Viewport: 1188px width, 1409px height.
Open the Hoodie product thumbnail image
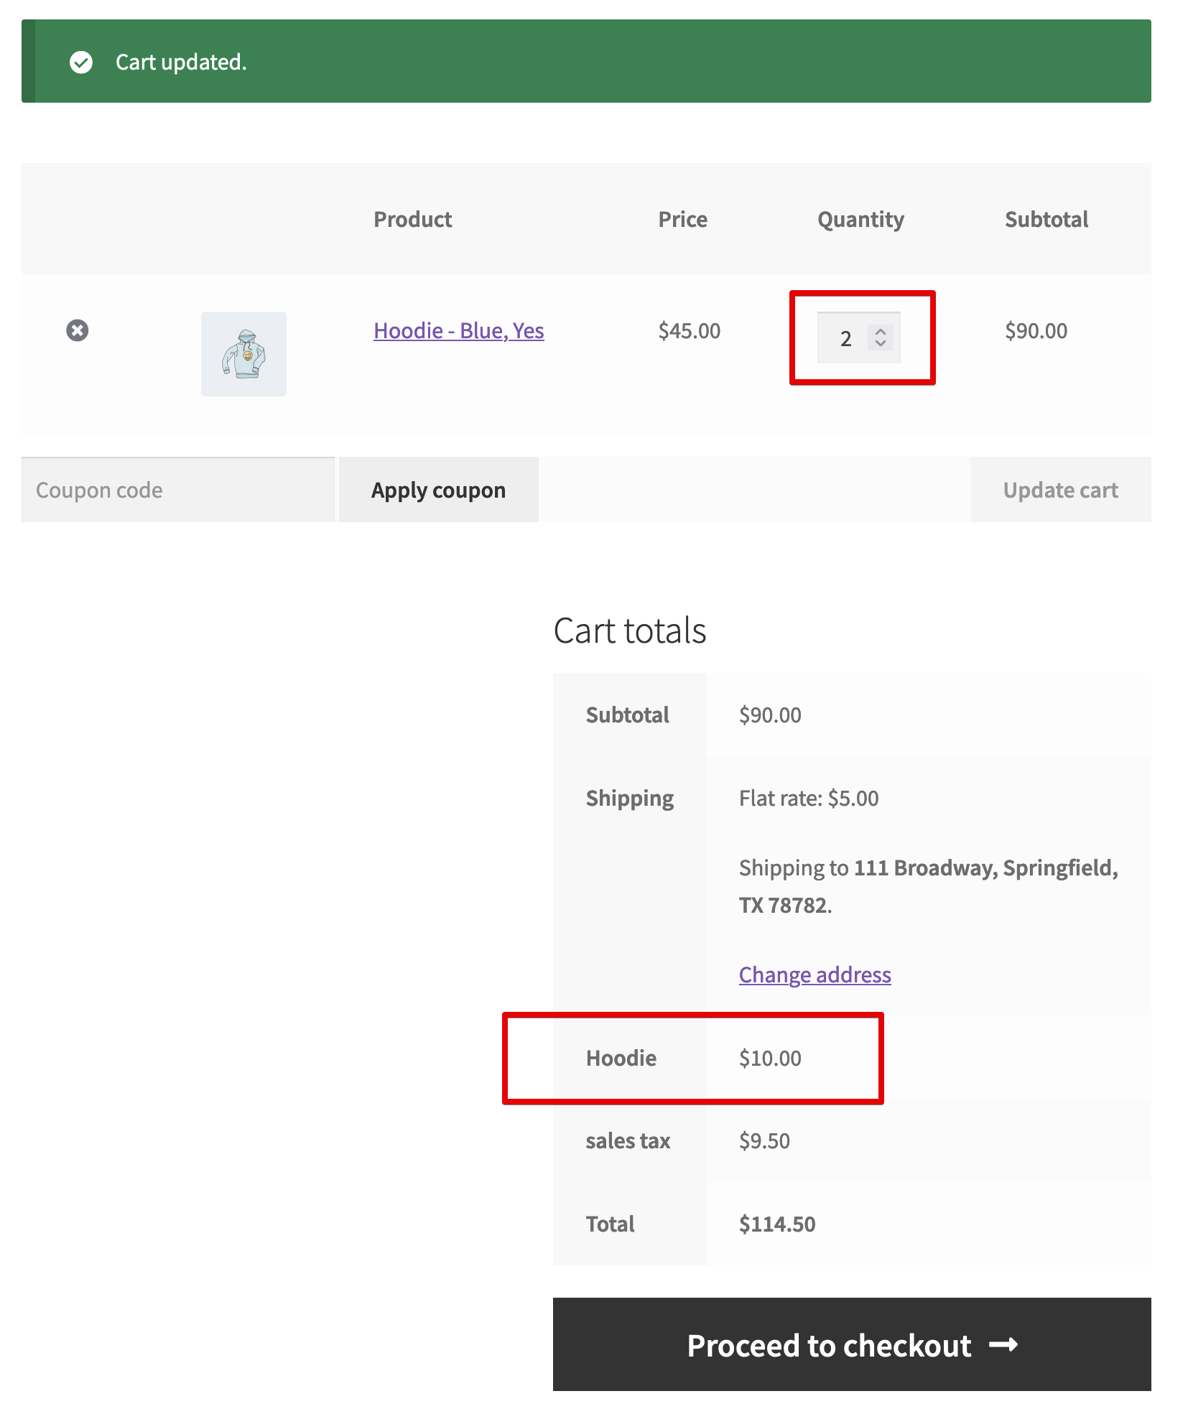[243, 354]
